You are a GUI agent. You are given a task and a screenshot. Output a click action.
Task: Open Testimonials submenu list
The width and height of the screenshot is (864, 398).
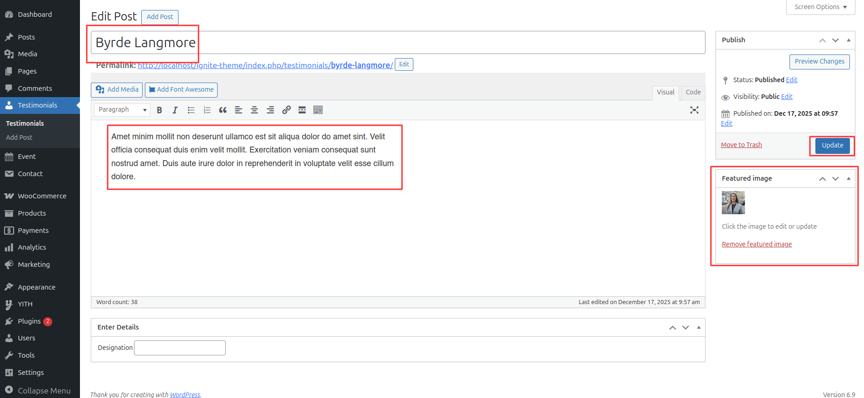(x=25, y=123)
